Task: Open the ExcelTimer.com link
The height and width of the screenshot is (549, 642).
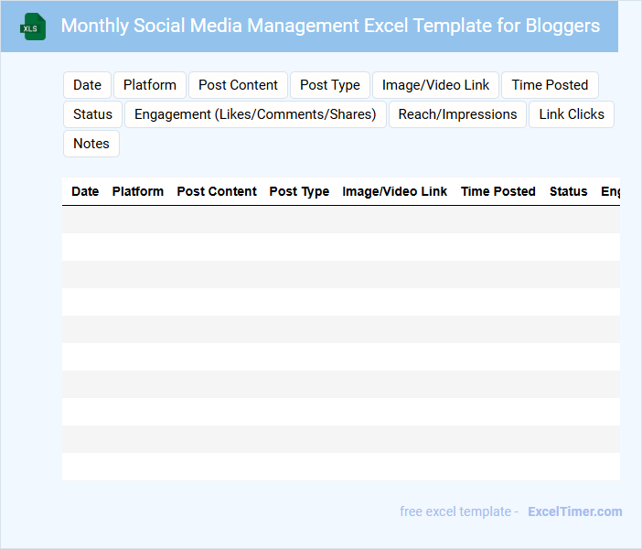Action: coord(574,511)
